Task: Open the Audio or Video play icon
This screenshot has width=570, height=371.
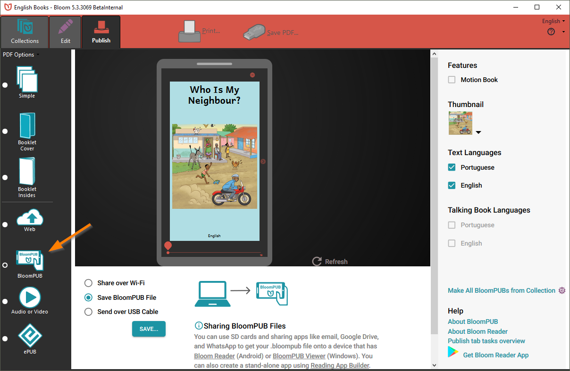Action: coord(30,297)
